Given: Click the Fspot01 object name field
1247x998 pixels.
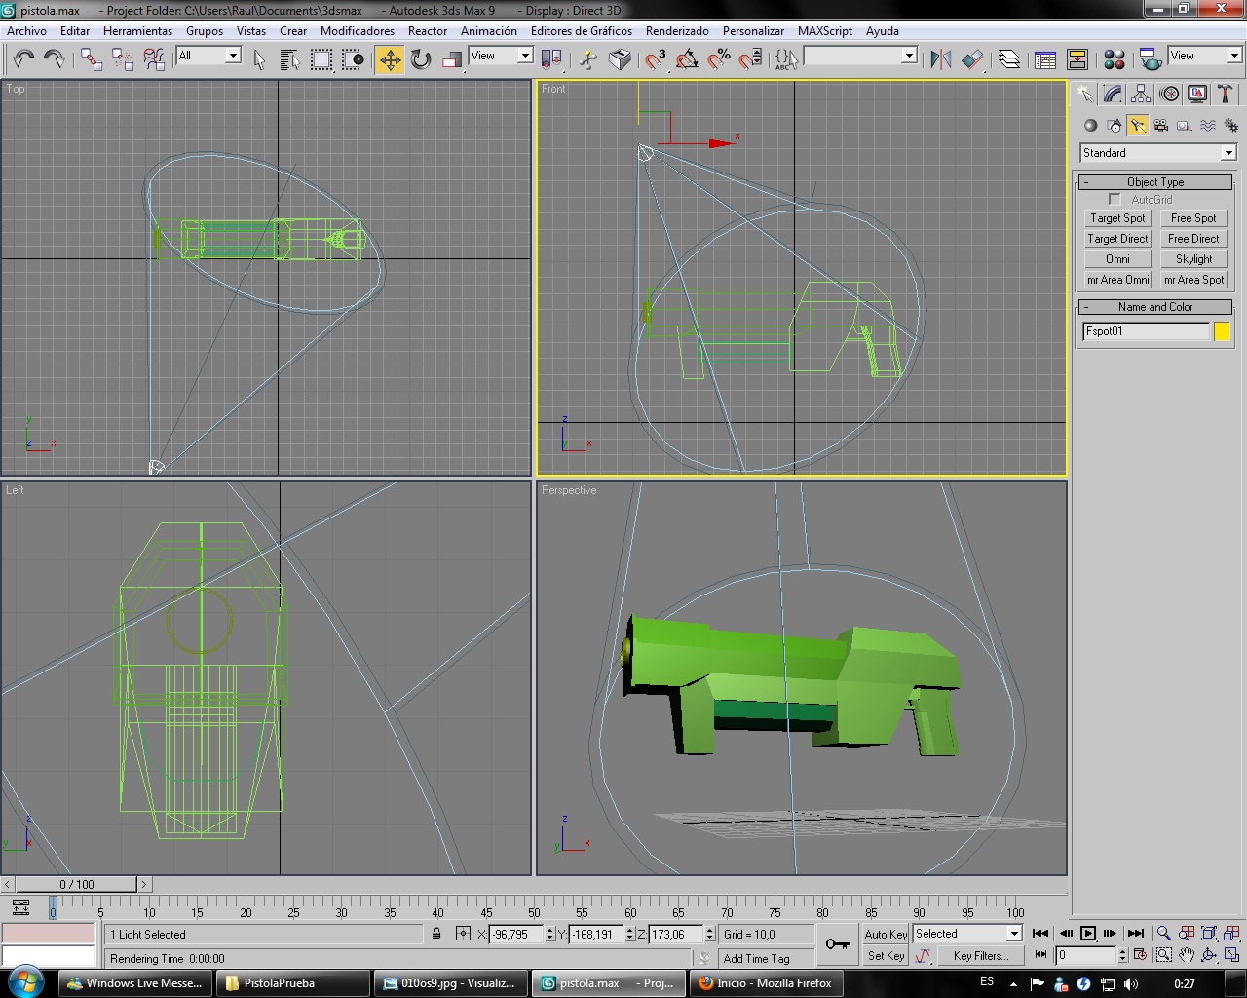Looking at the screenshot, I should click(1146, 331).
